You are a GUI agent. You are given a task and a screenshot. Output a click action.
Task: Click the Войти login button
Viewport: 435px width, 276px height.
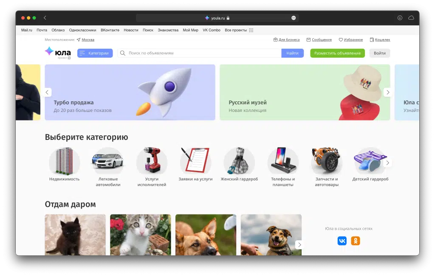[x=379, y=53]
